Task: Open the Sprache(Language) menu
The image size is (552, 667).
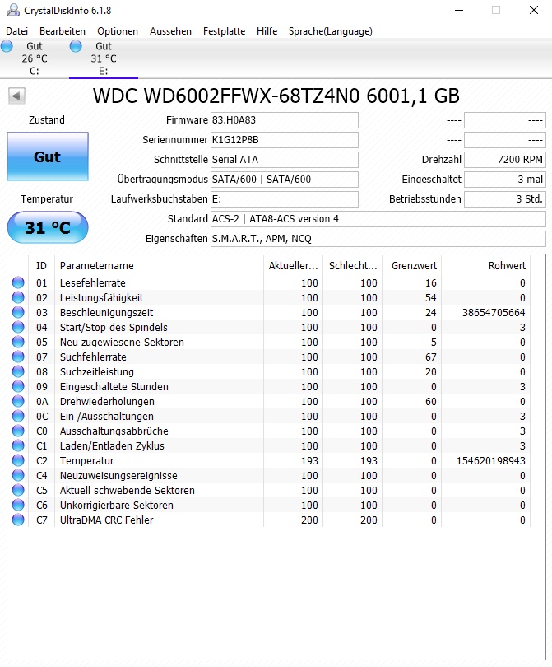Action: click(330, 31)
